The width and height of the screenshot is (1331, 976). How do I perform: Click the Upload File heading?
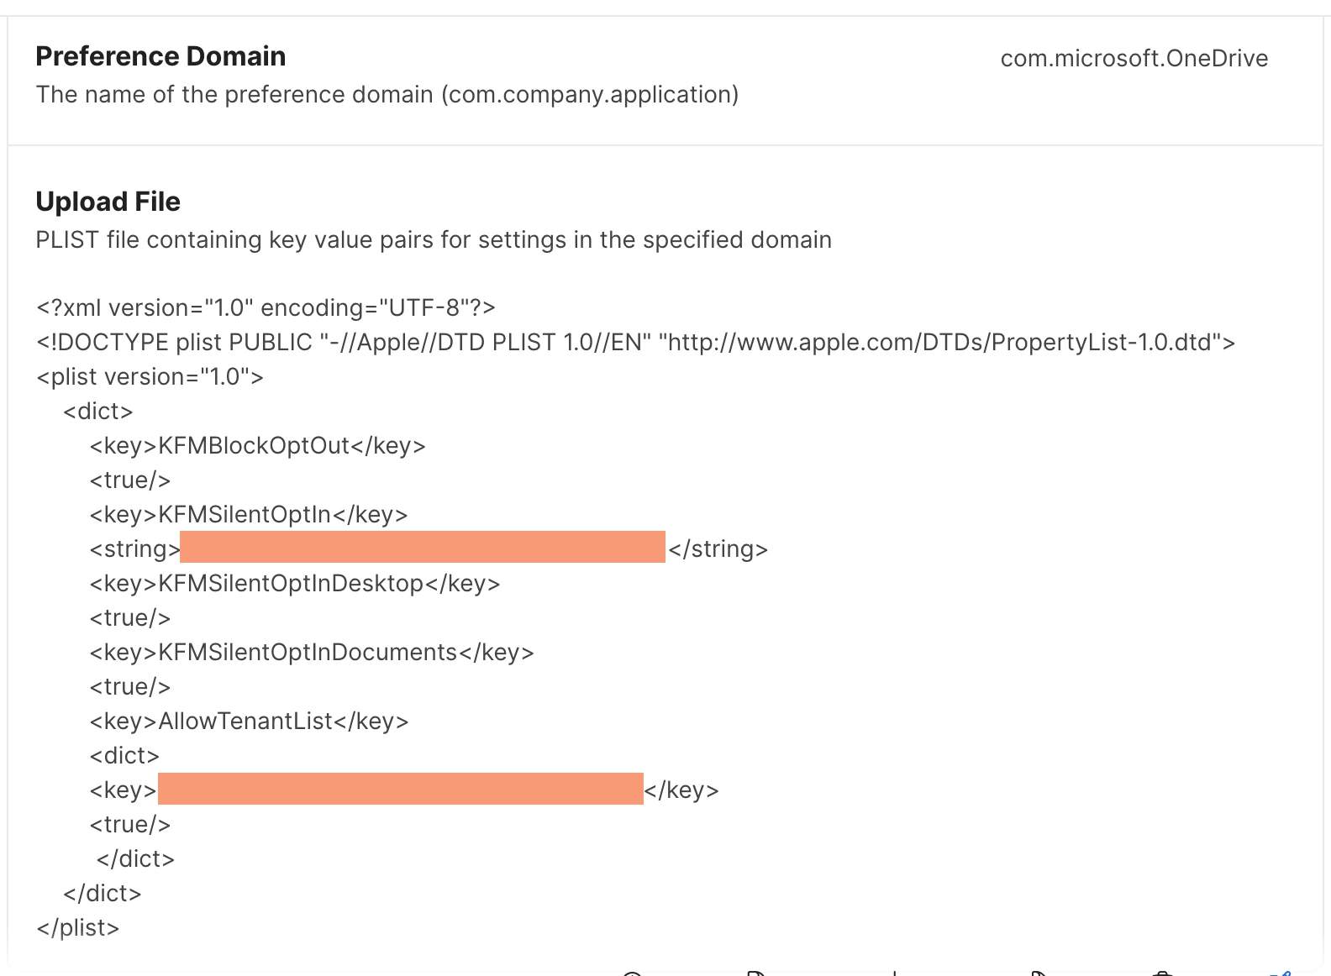point(108,202)
